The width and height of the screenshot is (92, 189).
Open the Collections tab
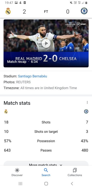(x=75, y=172)
